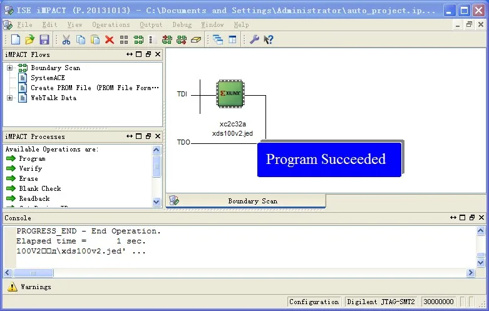Click the Initialize Chain green boxes icon

point(138,39)
